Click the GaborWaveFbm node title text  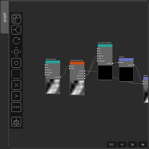point(51,59)
